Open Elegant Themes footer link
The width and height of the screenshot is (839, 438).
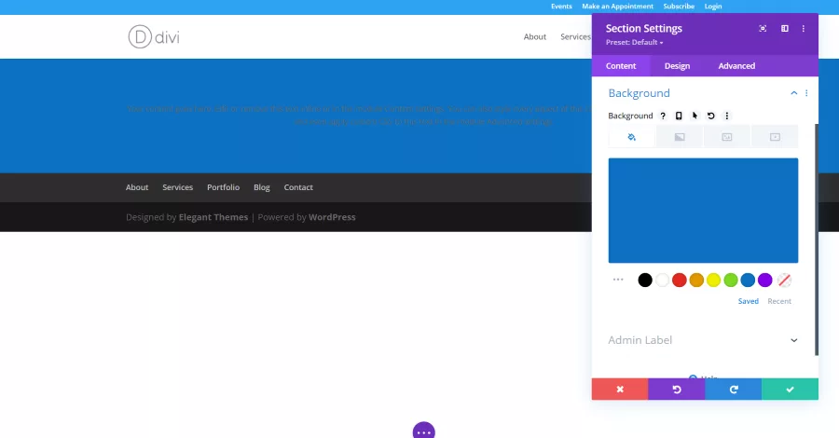(213, 217)
